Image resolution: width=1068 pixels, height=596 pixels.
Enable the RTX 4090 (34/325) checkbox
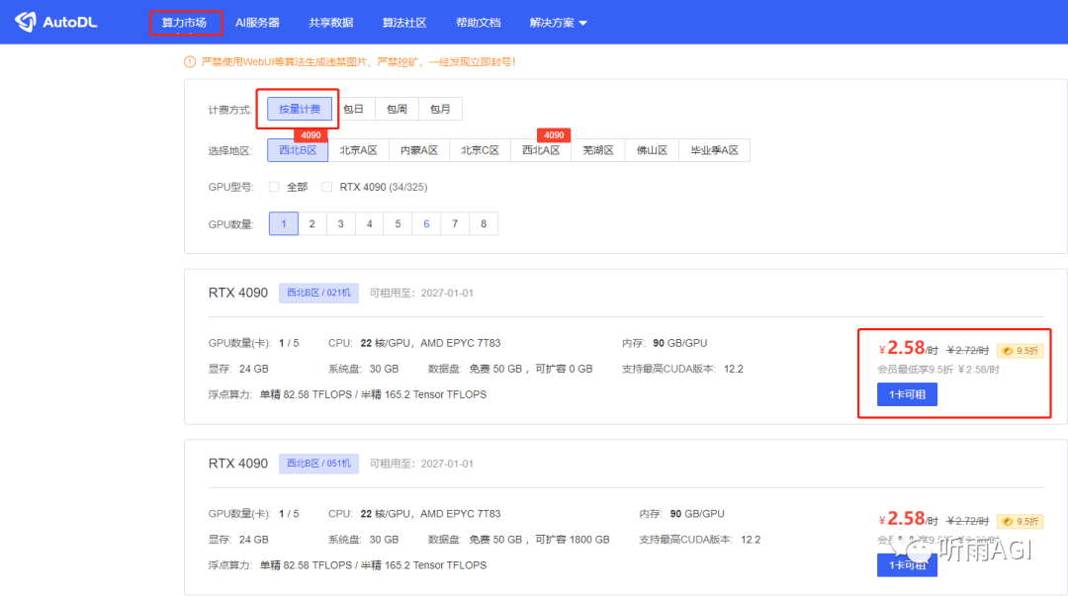pos(326,186)
